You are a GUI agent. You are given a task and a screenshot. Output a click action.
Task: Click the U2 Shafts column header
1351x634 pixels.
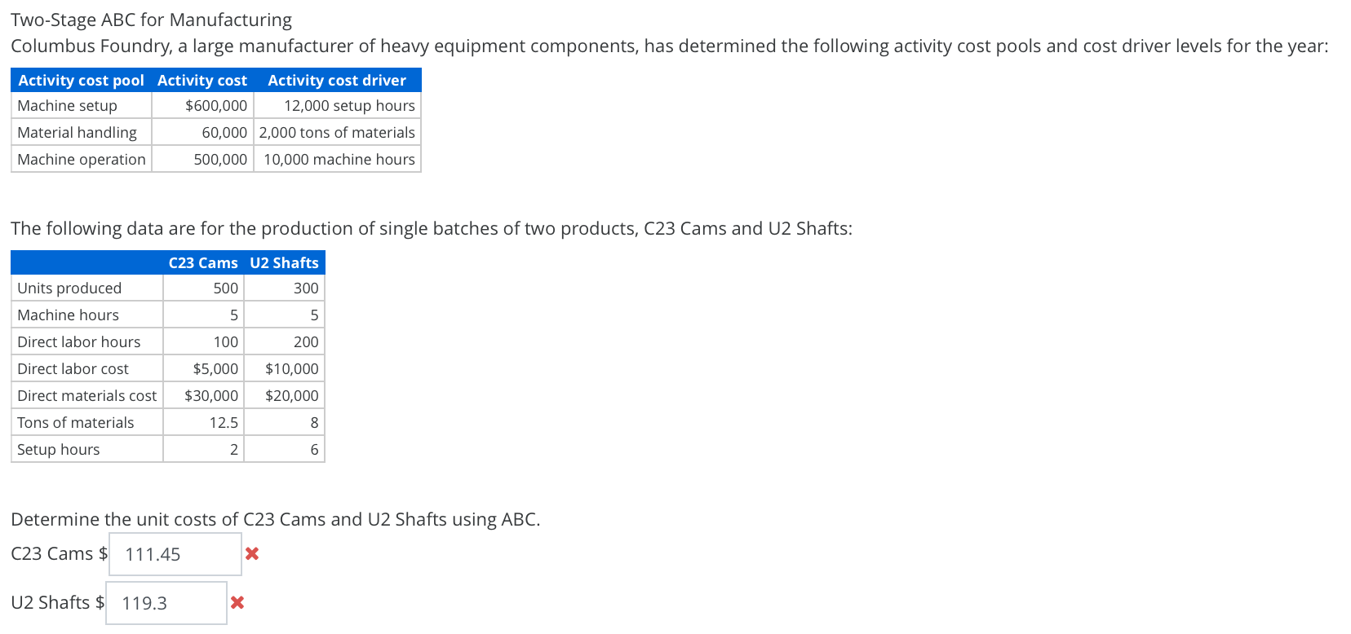pos(284,262)
